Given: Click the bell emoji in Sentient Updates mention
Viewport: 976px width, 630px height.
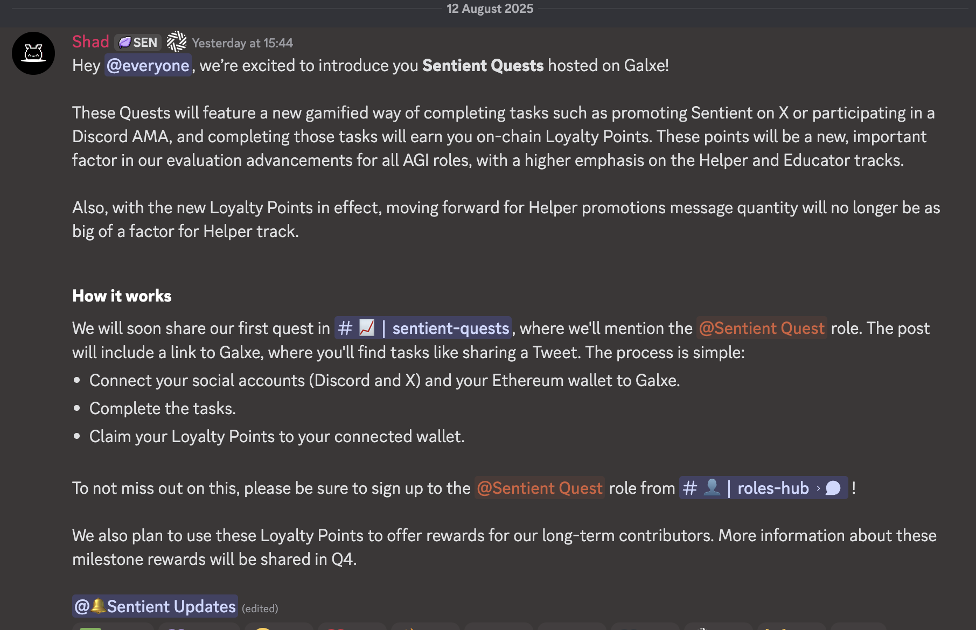Looking at the screenshot, I should point(98,606).
